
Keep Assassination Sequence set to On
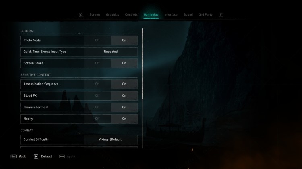click(124, 84)
